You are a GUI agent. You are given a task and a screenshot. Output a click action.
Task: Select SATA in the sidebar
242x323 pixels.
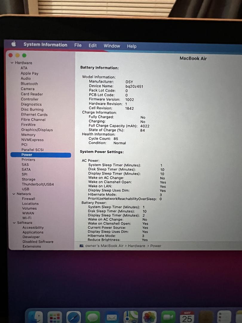coord(26,170)
